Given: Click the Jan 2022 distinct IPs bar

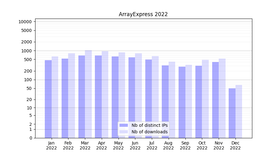Looking at the screenshot, I should 48,99.
